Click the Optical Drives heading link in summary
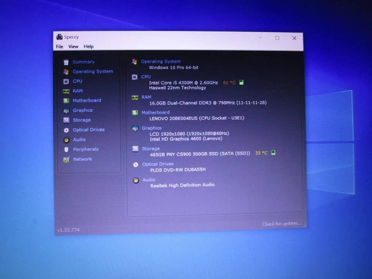The width and height of the screenshot is (372, 279). [x=158, y=164]
